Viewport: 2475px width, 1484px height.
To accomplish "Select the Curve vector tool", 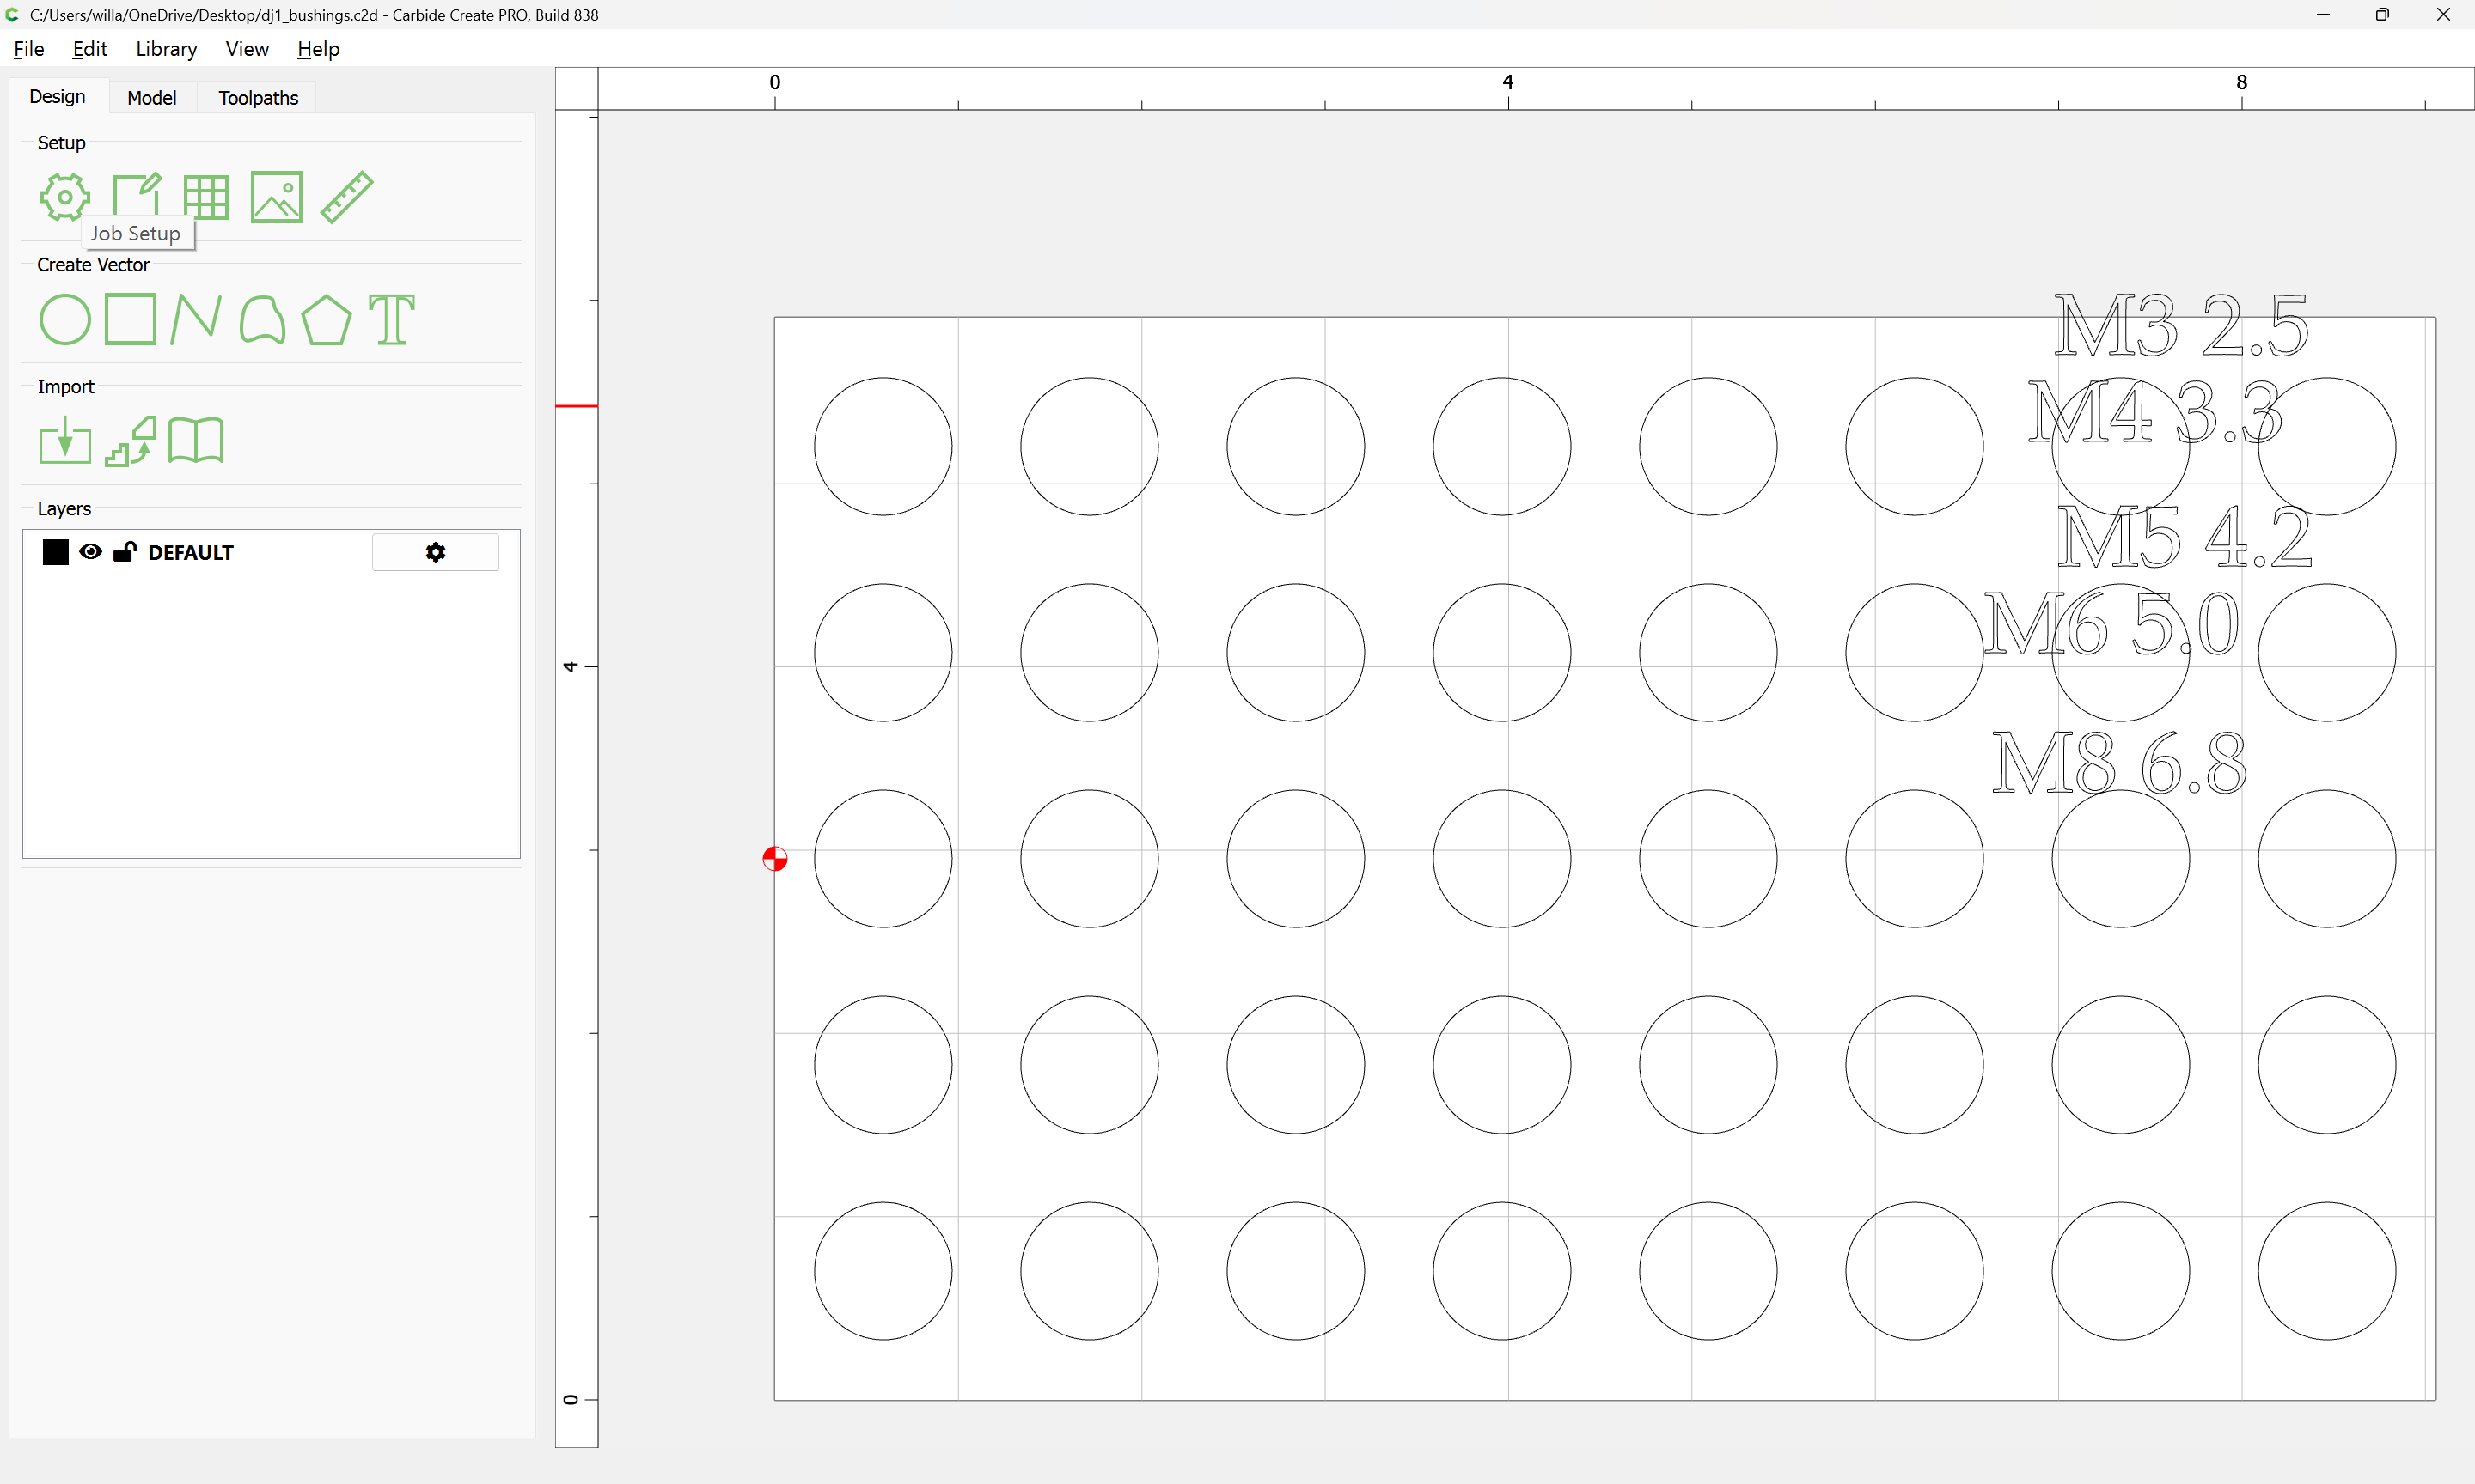I will [262, 320].
